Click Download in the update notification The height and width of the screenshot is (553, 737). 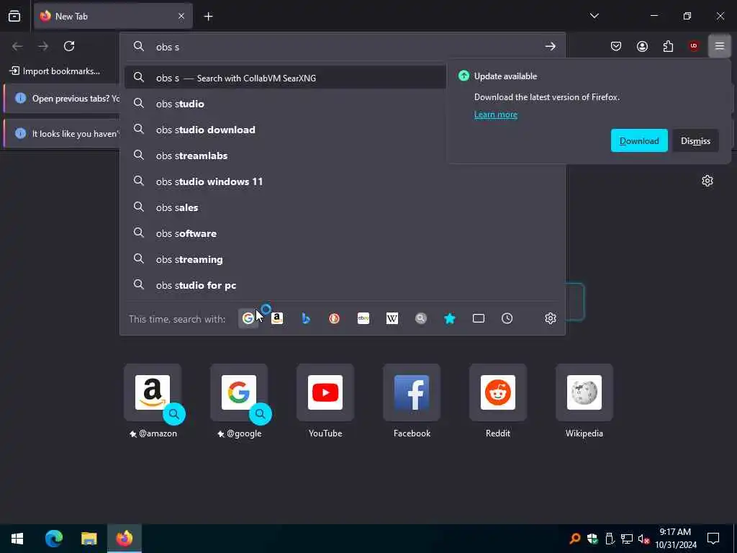[x=639, y=140]
